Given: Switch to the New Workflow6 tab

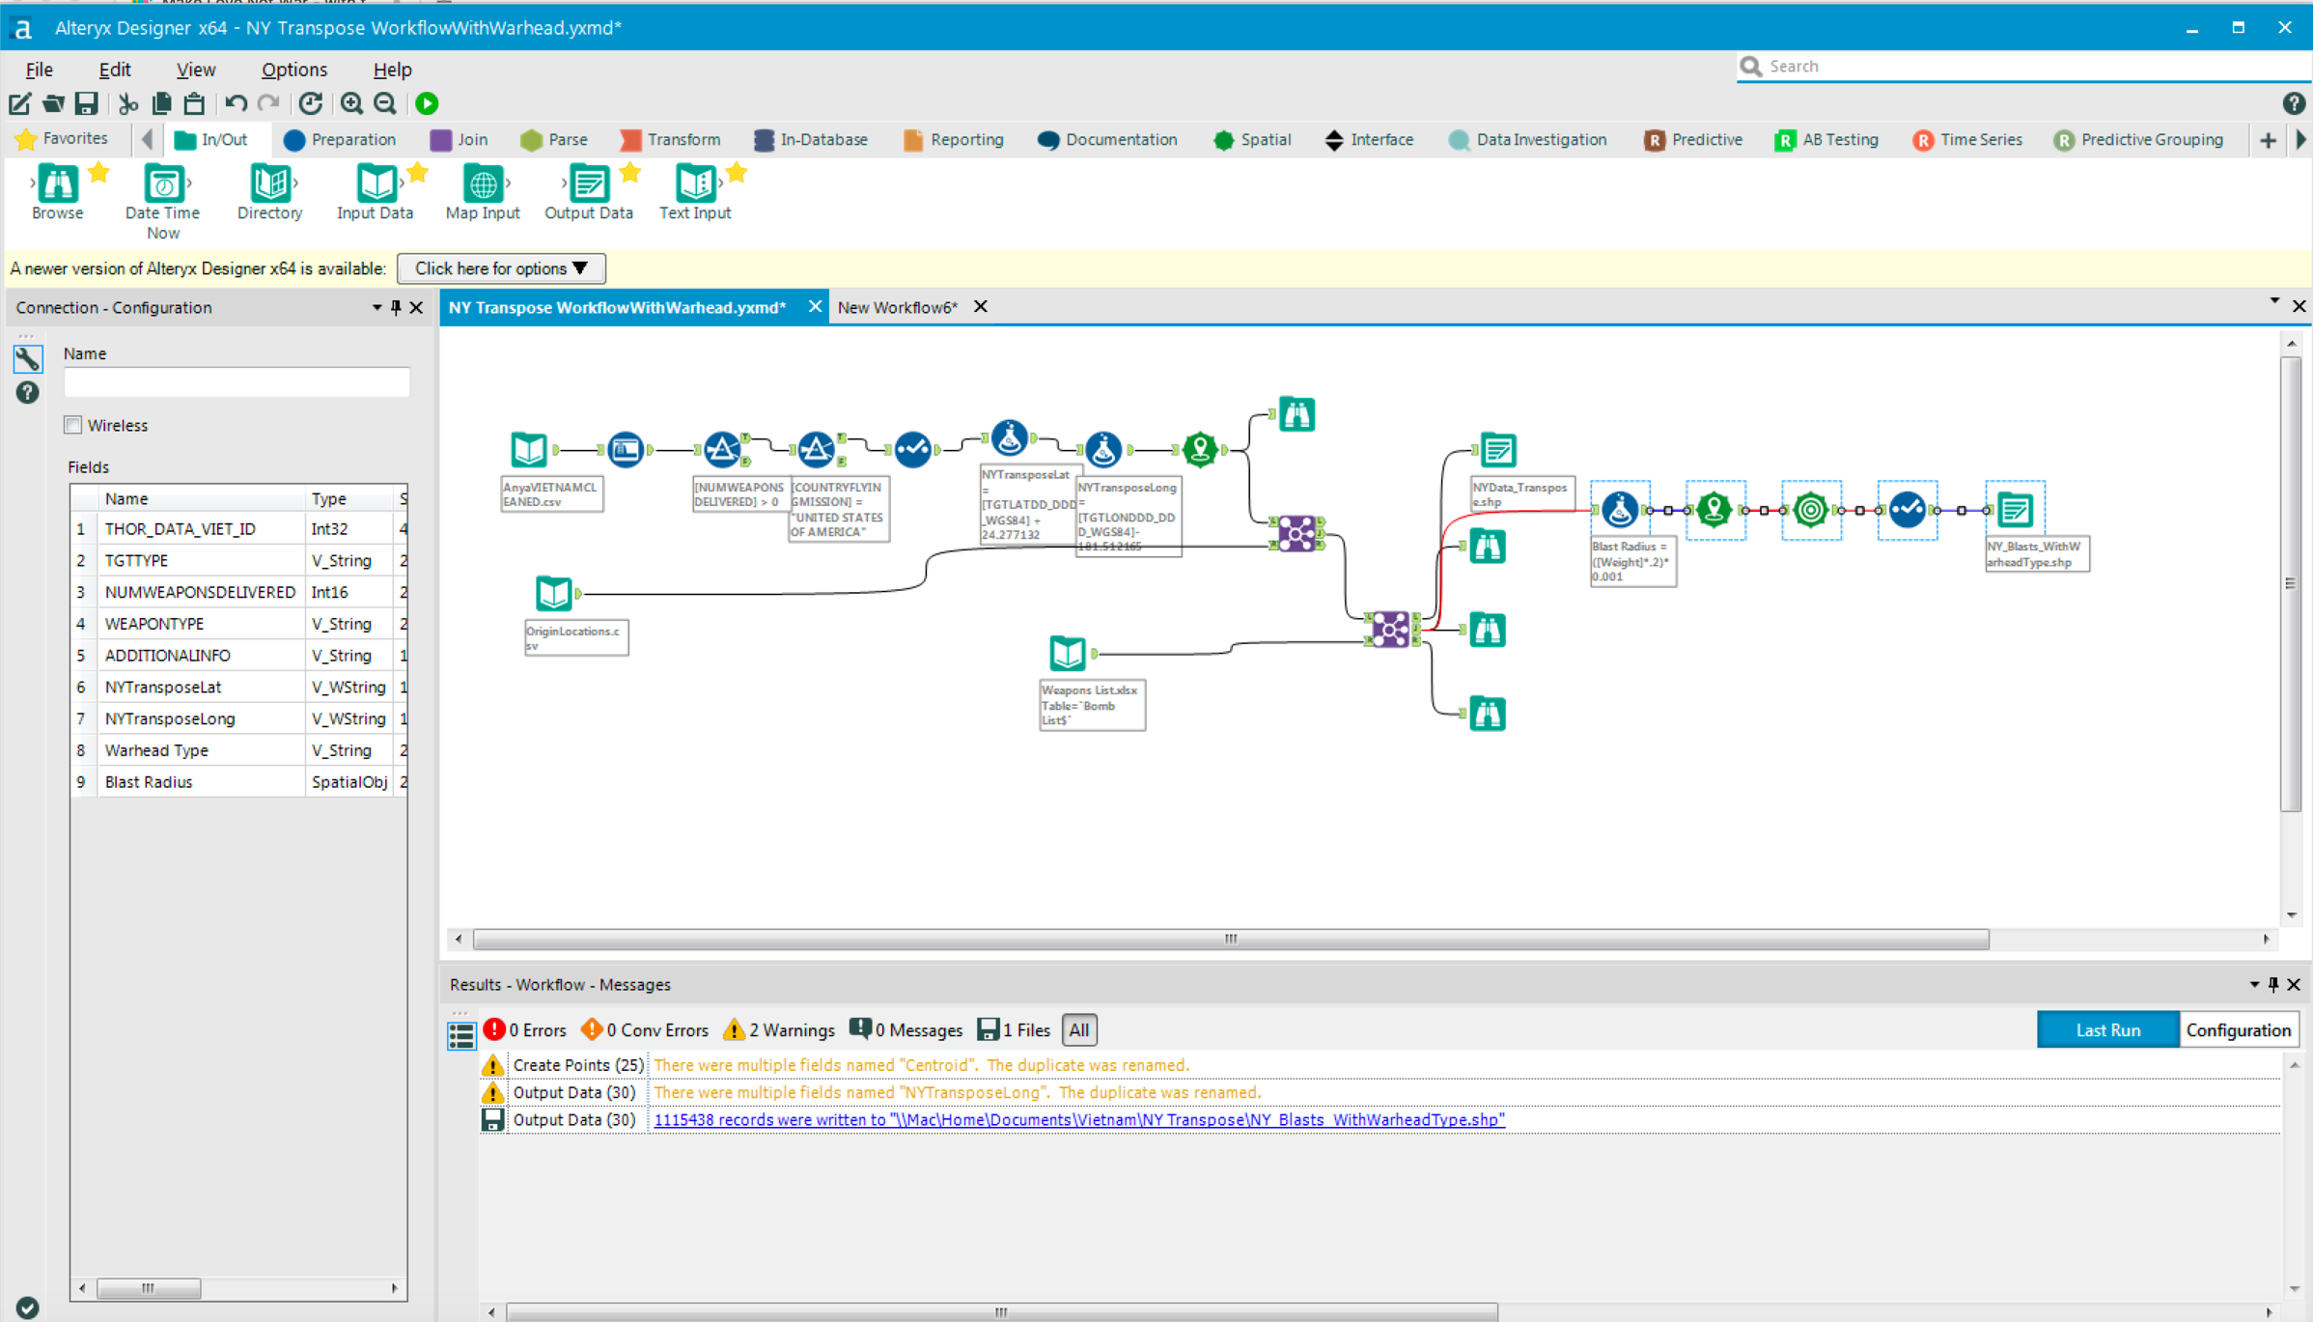Looking at the screenshot, I should [x=898, y=307].
